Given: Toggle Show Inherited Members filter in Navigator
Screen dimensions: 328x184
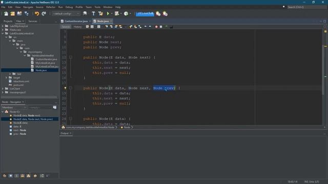Looking at the screenshot, I should (x=5, y=176).
